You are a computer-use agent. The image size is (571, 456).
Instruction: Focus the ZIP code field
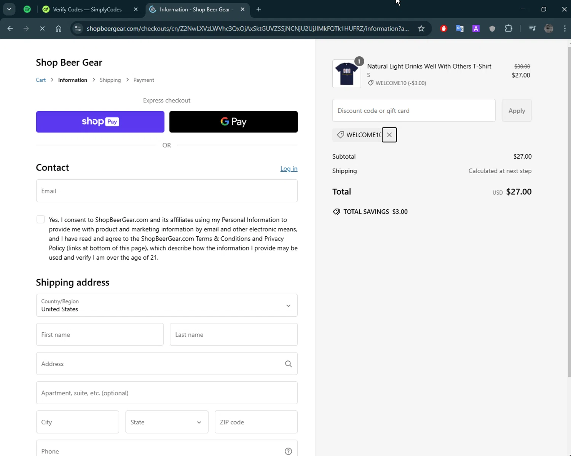[256, 422]
